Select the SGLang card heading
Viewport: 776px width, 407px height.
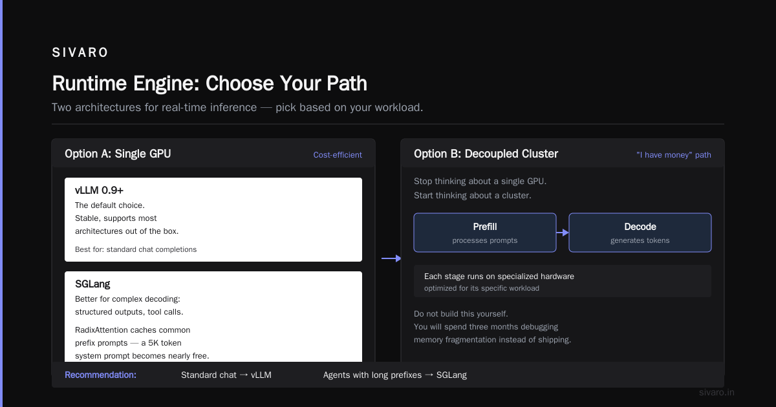93,284
